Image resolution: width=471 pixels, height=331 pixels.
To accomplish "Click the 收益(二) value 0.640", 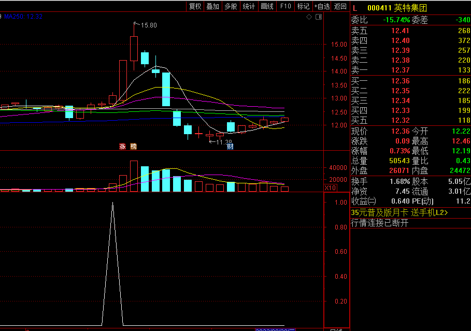I will pos(401,202).
